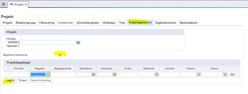The image size is (248, 94).
Task: Click the Position column header
Action: [x=191, y=69]
